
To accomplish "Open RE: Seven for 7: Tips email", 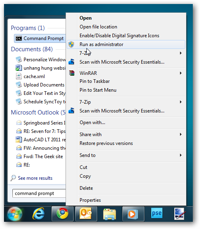I will tap(44, 131).
